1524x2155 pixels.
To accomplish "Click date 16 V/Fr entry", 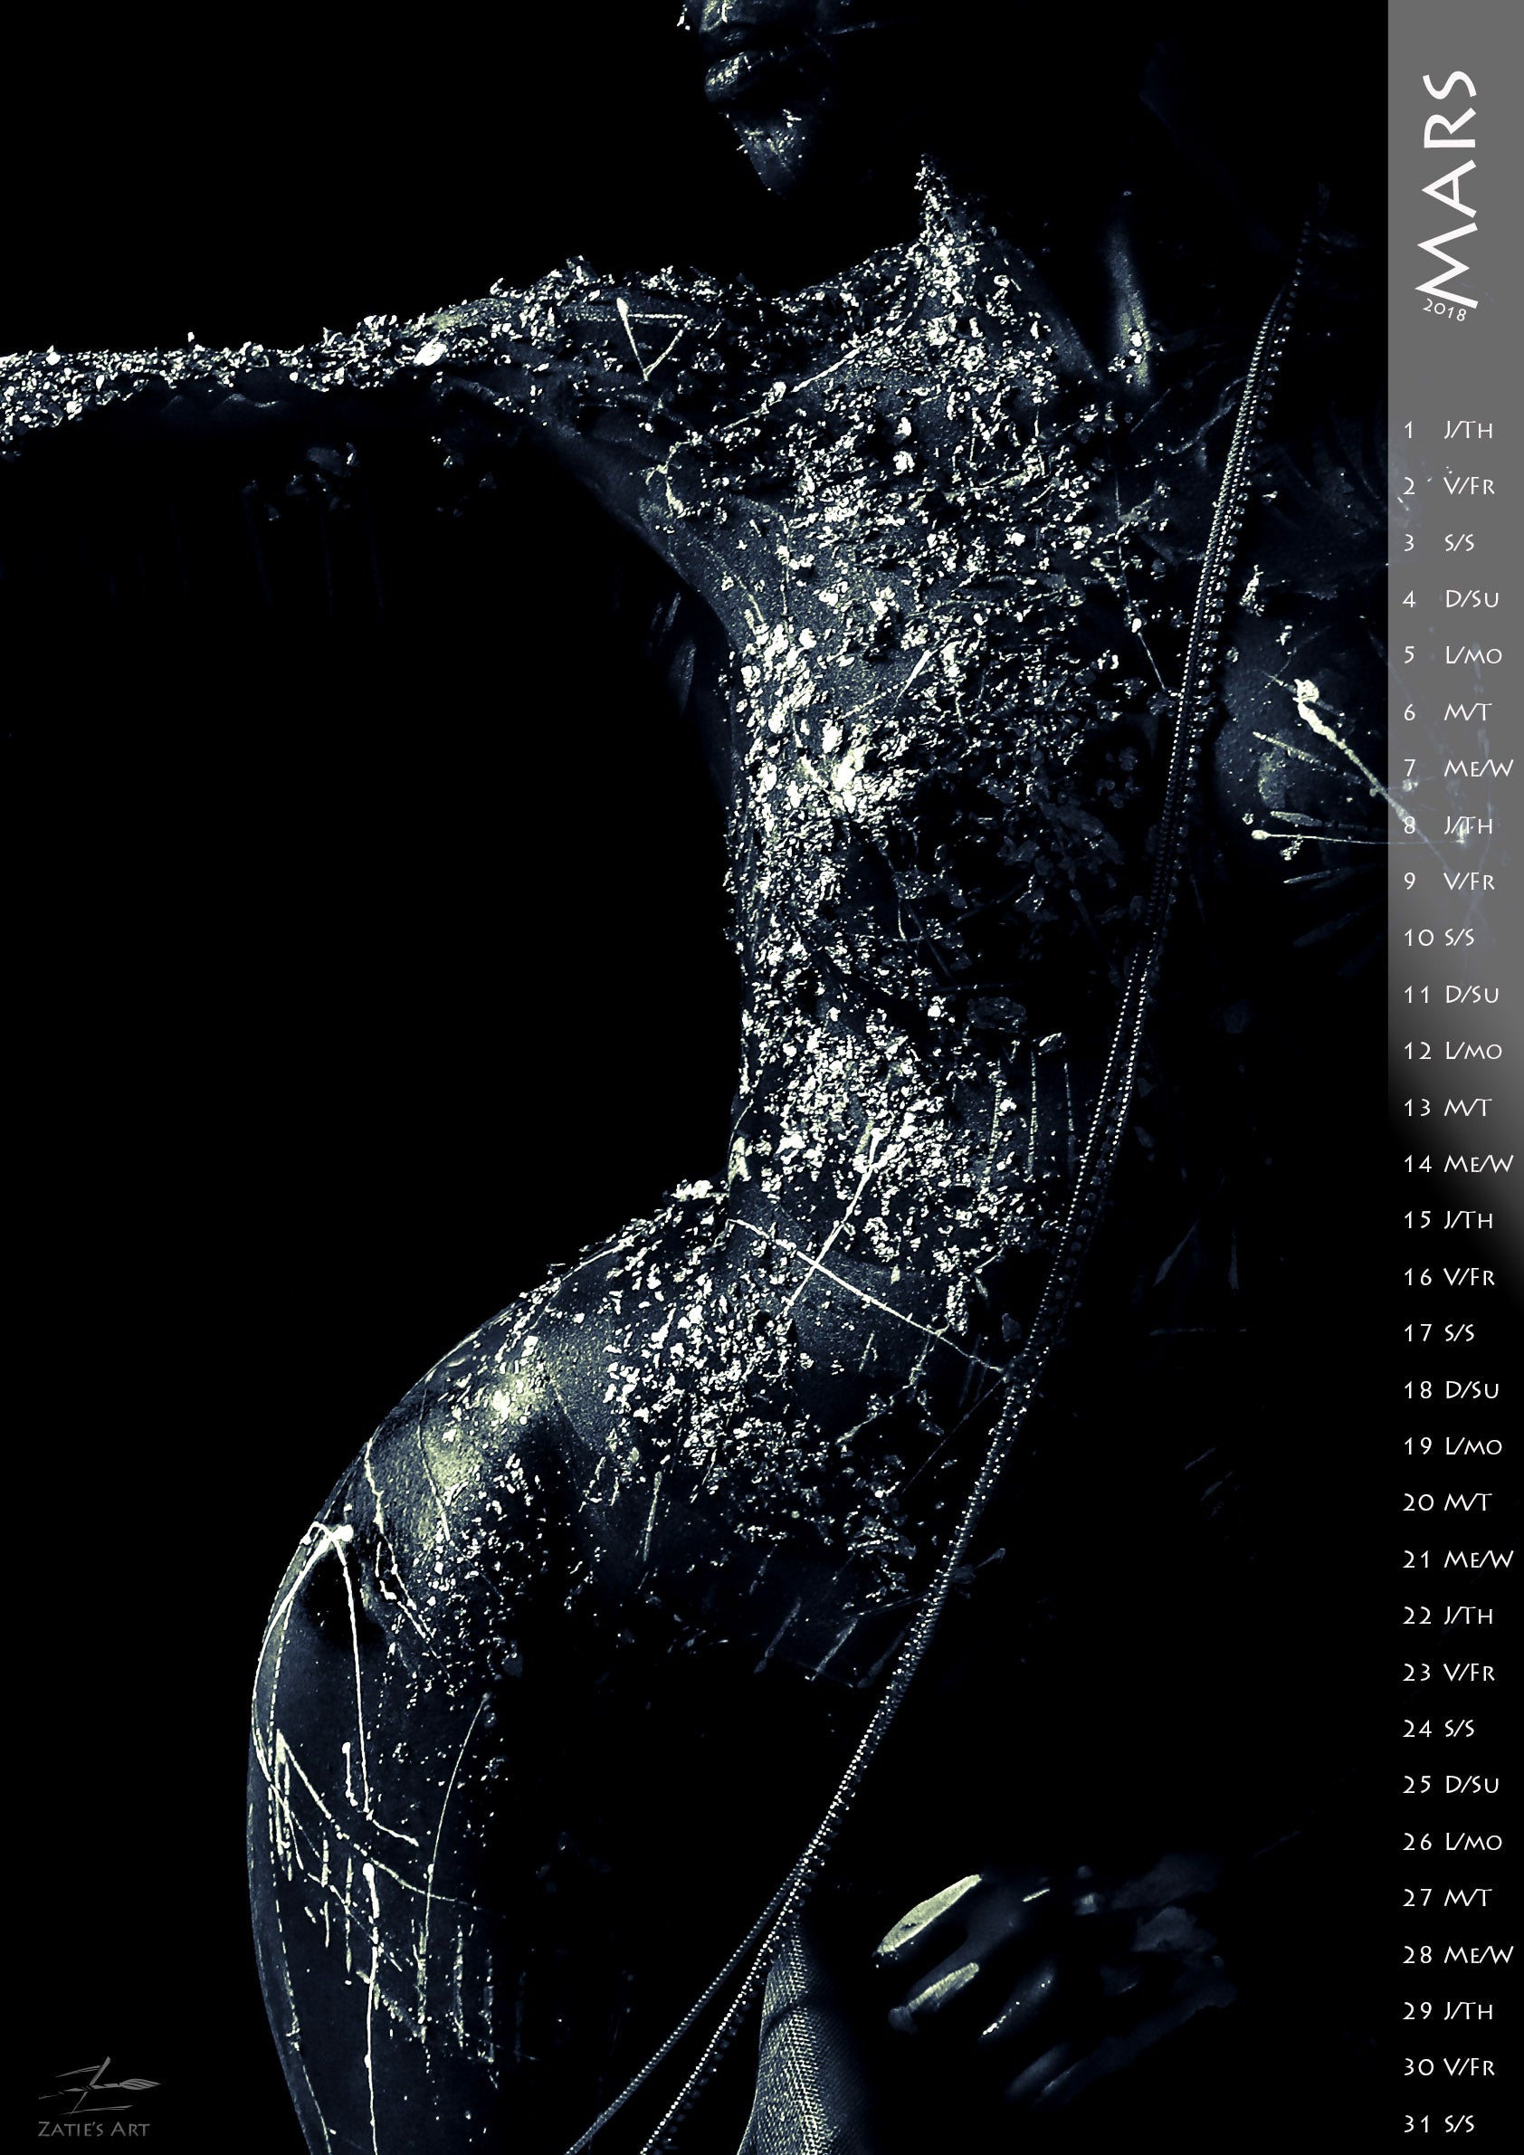I will 1450,1276.
